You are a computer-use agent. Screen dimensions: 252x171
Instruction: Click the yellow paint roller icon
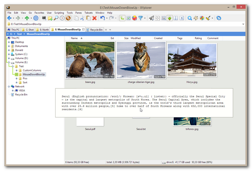[208, 18]
